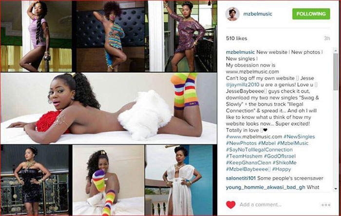
Task: Focus the Add a comment field
Action: click(261, 205)
